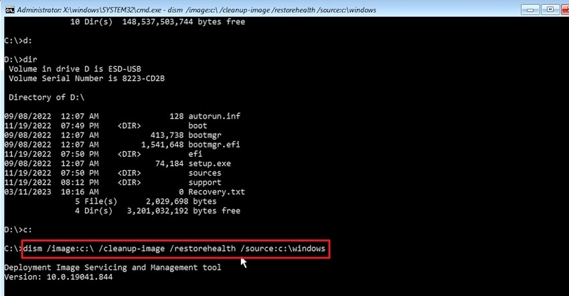Click the 03/11/2023 date entry
The height and width of the screenshot is (296, 569).
[27, 192]
